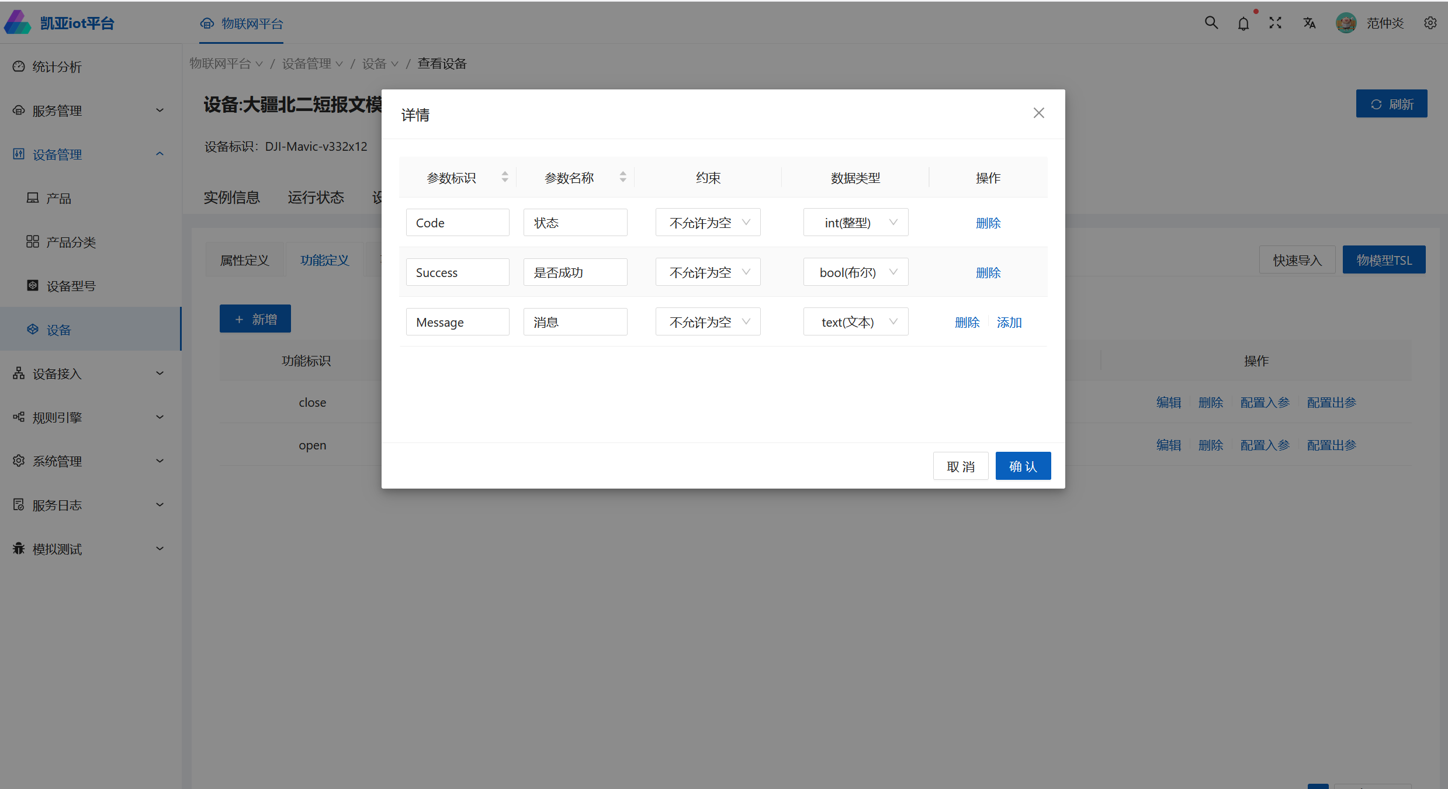Open data type dropdown showing text(文本)
Screen dimensions: 1448x789
click(x=855, y=322)
